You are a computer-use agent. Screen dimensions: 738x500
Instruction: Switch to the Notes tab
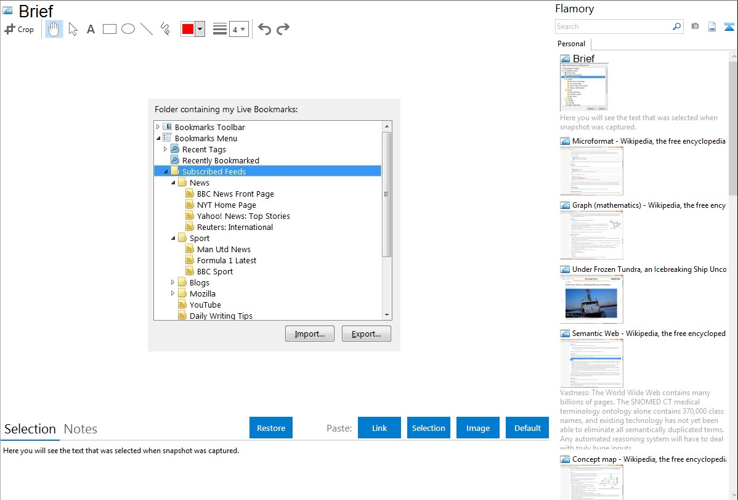81,429
